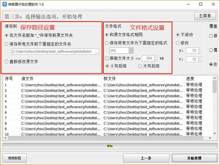Increase the file size limit spinner
This screenshot has height=165, width=220.
pyautogui.click(x=155, y=57)
